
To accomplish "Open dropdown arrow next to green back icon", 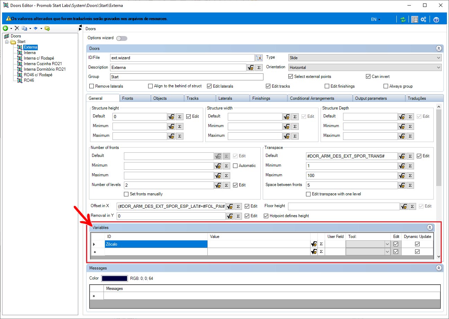I will 11,28.
